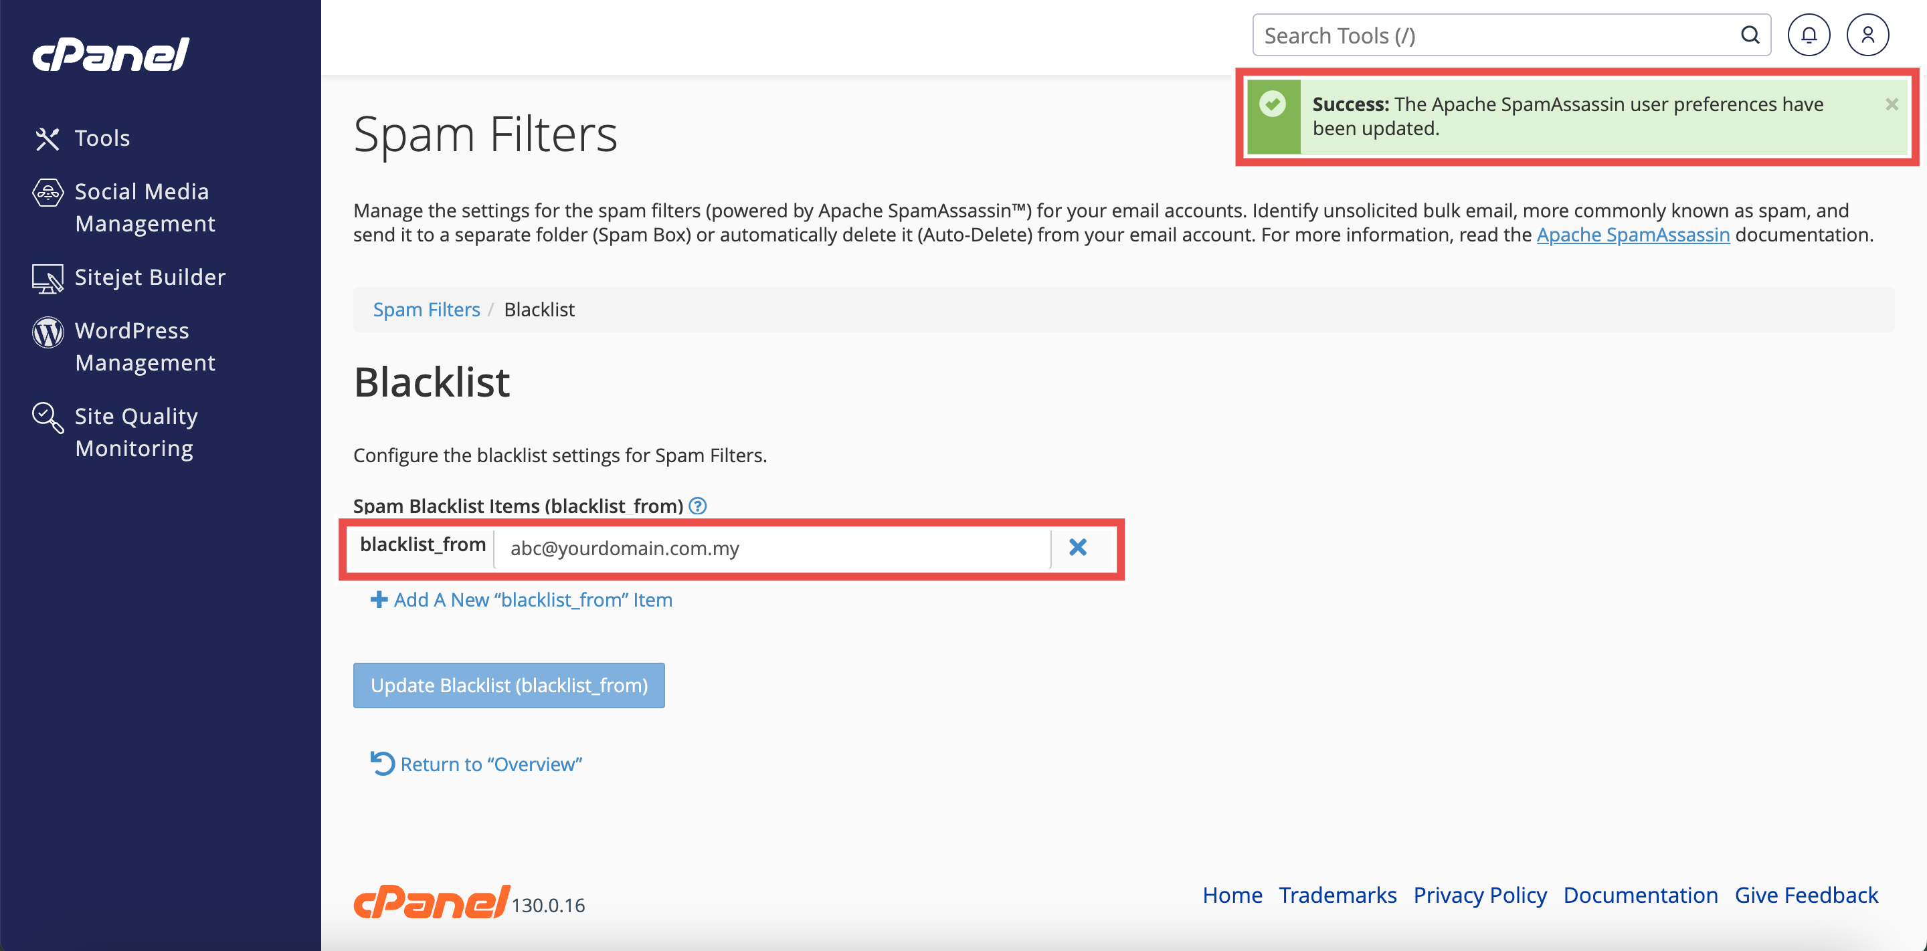Open Give Feedback footer link

click(x=1805, y=895)
